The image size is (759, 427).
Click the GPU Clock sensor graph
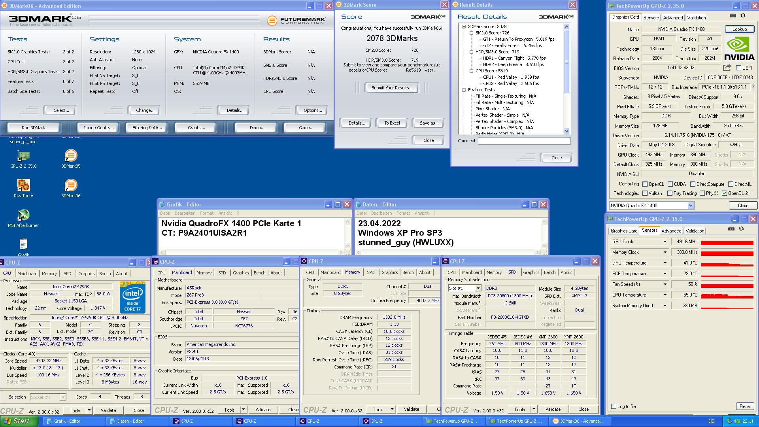(x=727, y=242)
